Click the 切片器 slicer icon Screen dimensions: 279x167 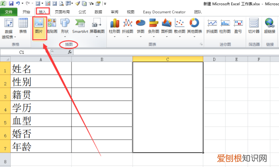pyautogui.click(x=254, y=26)
